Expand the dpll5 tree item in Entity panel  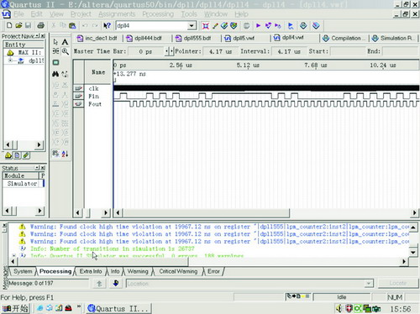[x=10, y=60]
